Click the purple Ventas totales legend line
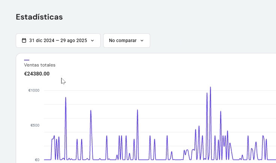The width and height of the screenshot is (276, 163). coord(27,60)
